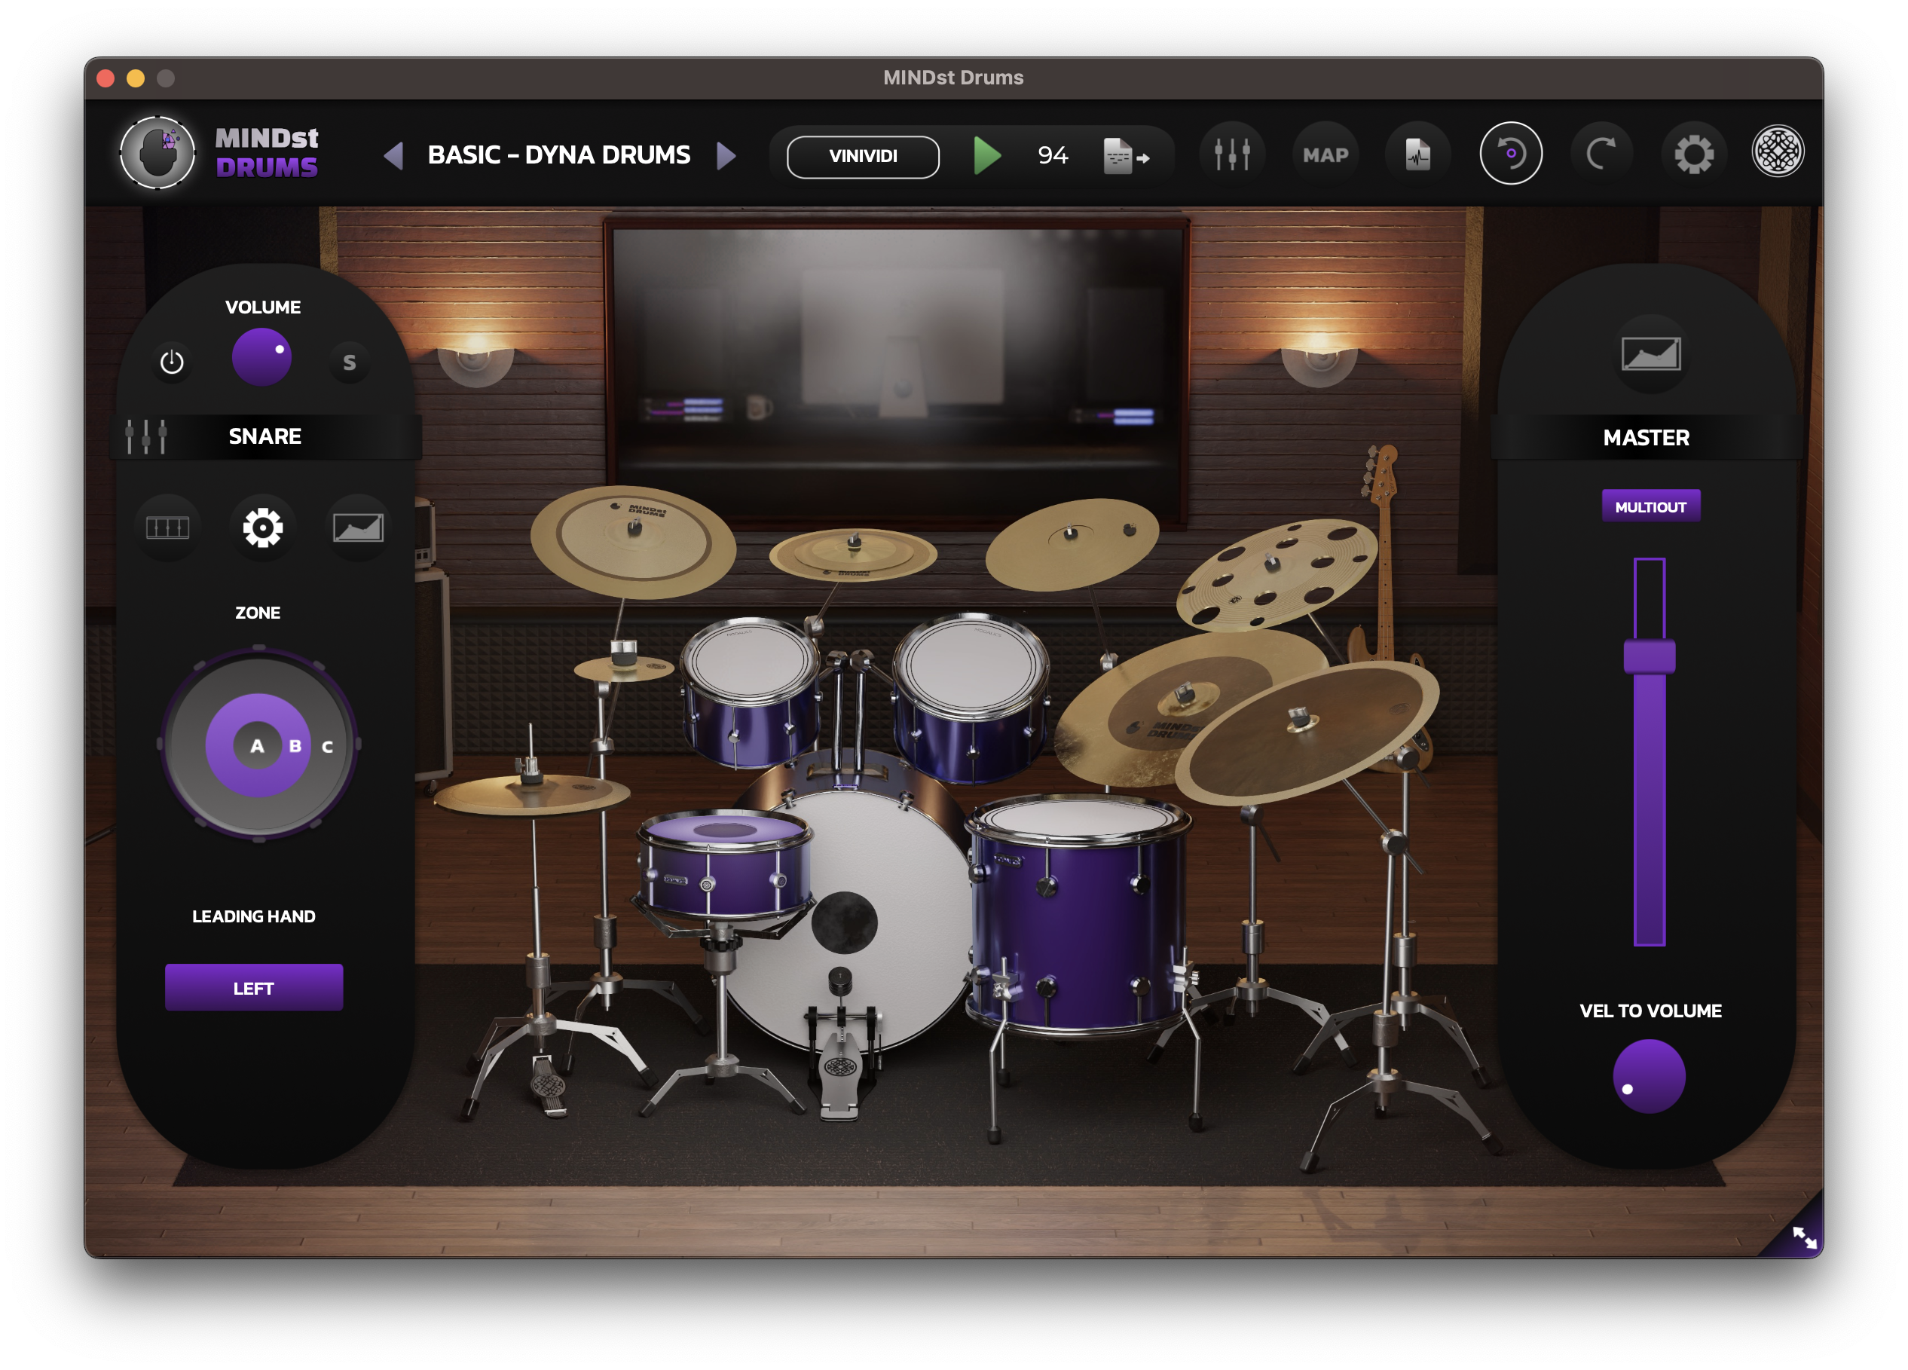Solo the snare with the S button
This screenshot has width=1908, height=1370.
point(349,362)
